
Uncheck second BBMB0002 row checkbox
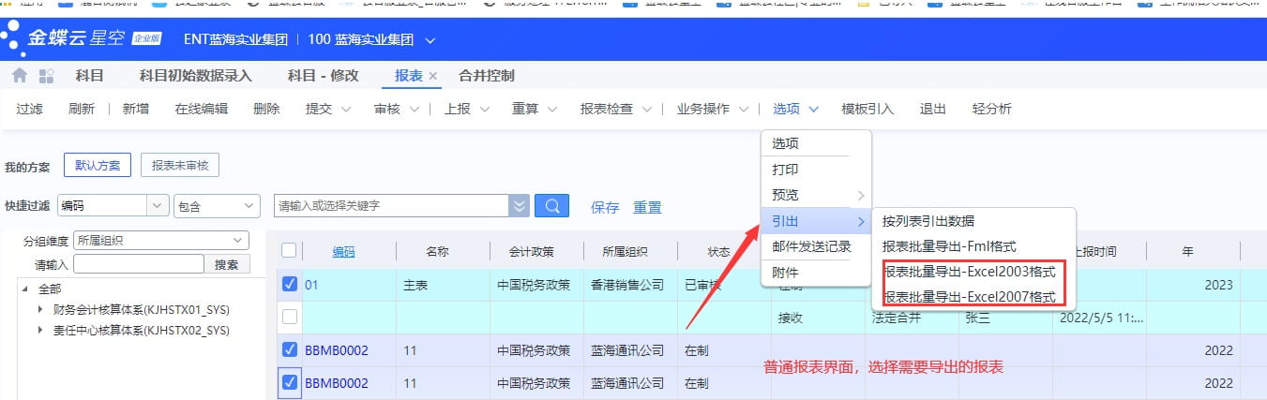290,382
